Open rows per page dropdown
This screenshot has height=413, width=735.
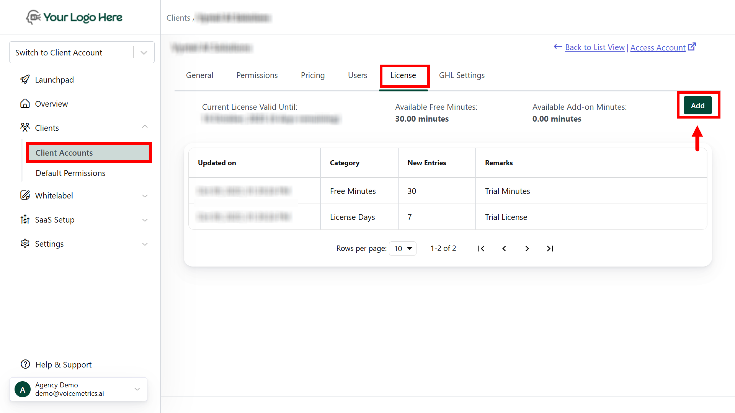(403, 249)
